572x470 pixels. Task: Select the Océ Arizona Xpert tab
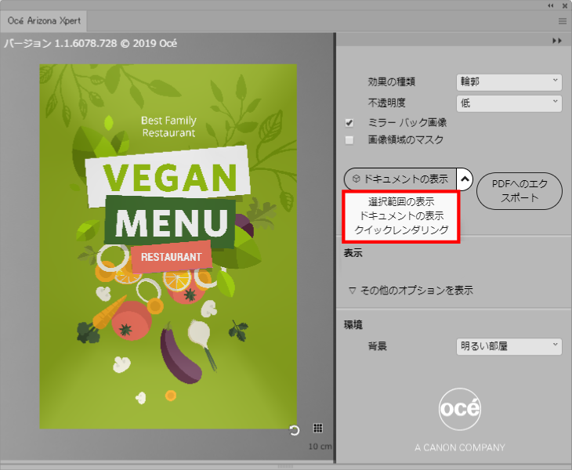pyautogui.click(x=44, y=21)
